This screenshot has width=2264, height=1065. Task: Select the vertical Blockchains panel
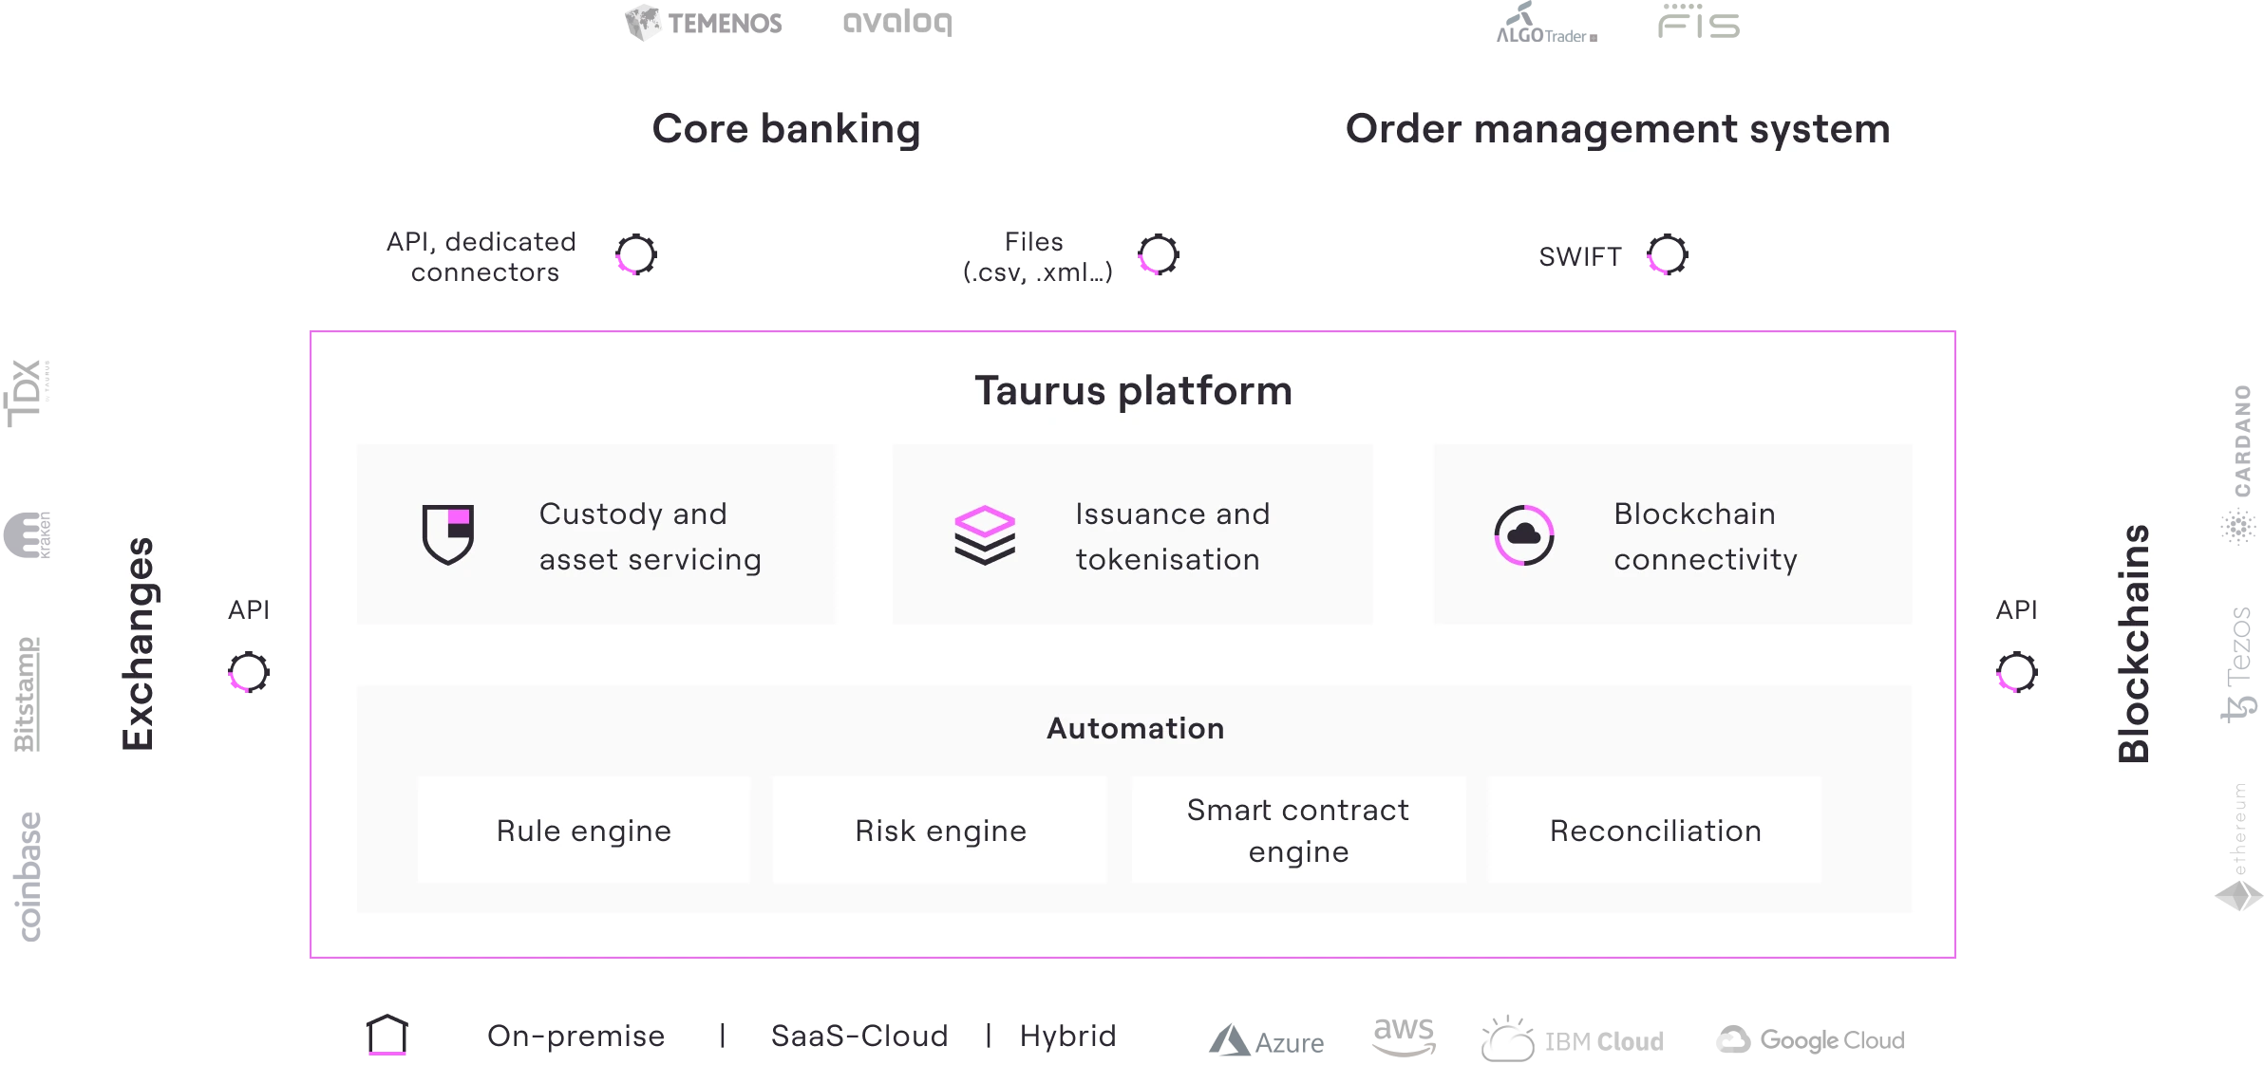[2130, 645]
